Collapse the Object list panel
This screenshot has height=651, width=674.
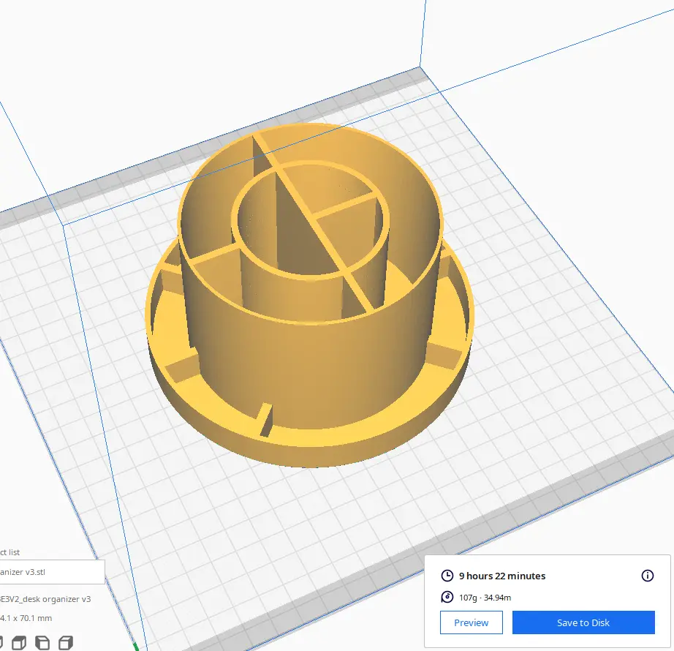(9, 552)
